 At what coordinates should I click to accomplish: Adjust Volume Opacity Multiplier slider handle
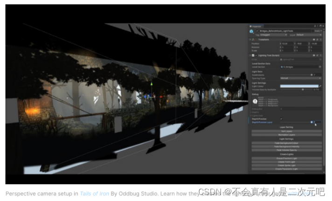tap(303, 90)
